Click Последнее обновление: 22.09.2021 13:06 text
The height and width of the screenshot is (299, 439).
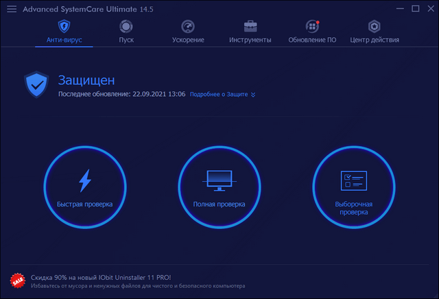click(122, 94)
